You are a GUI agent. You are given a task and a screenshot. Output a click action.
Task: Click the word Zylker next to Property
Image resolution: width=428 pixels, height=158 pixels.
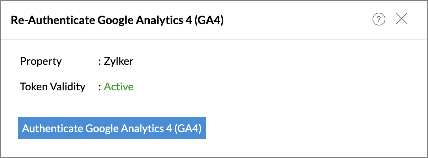pyautogui.click(x=119, y=61)
